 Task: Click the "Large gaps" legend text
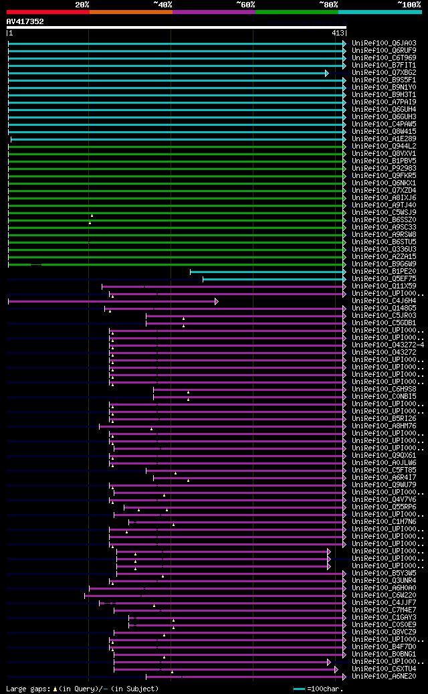pyautogui.click(x=28, y=689)
